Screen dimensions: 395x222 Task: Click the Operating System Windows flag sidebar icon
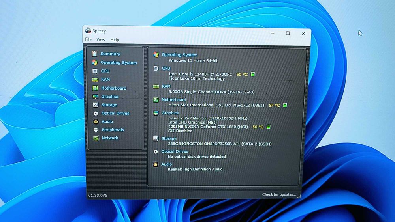[95, 62]
